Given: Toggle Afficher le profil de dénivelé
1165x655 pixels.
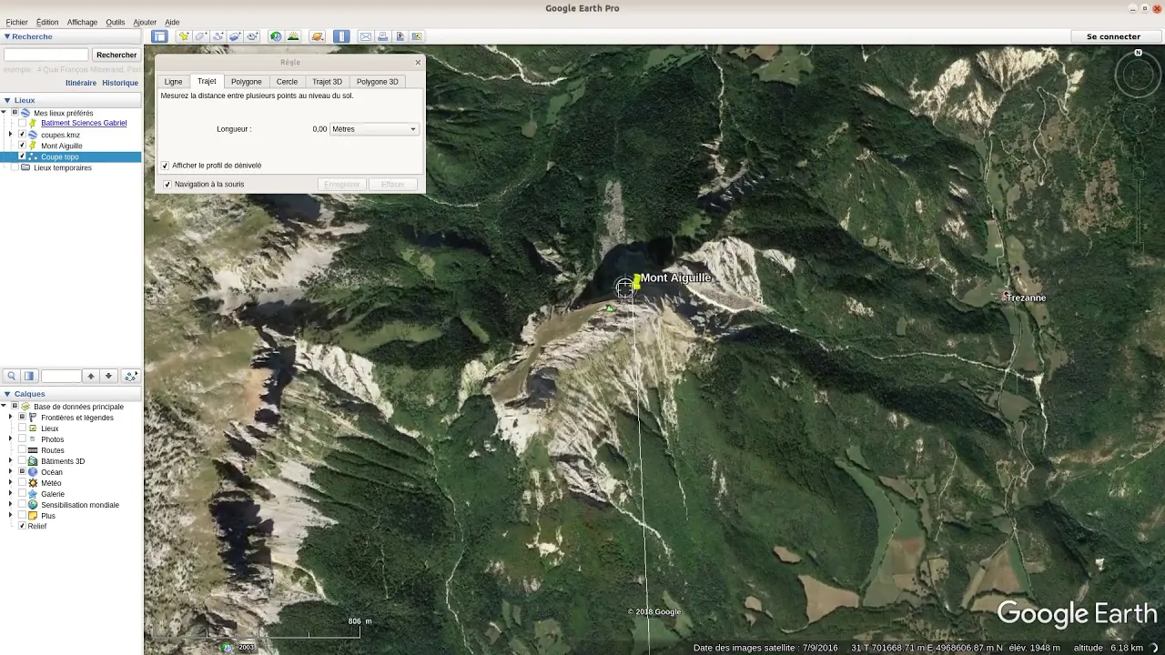Looking at the screenshot, I should 165,166.
